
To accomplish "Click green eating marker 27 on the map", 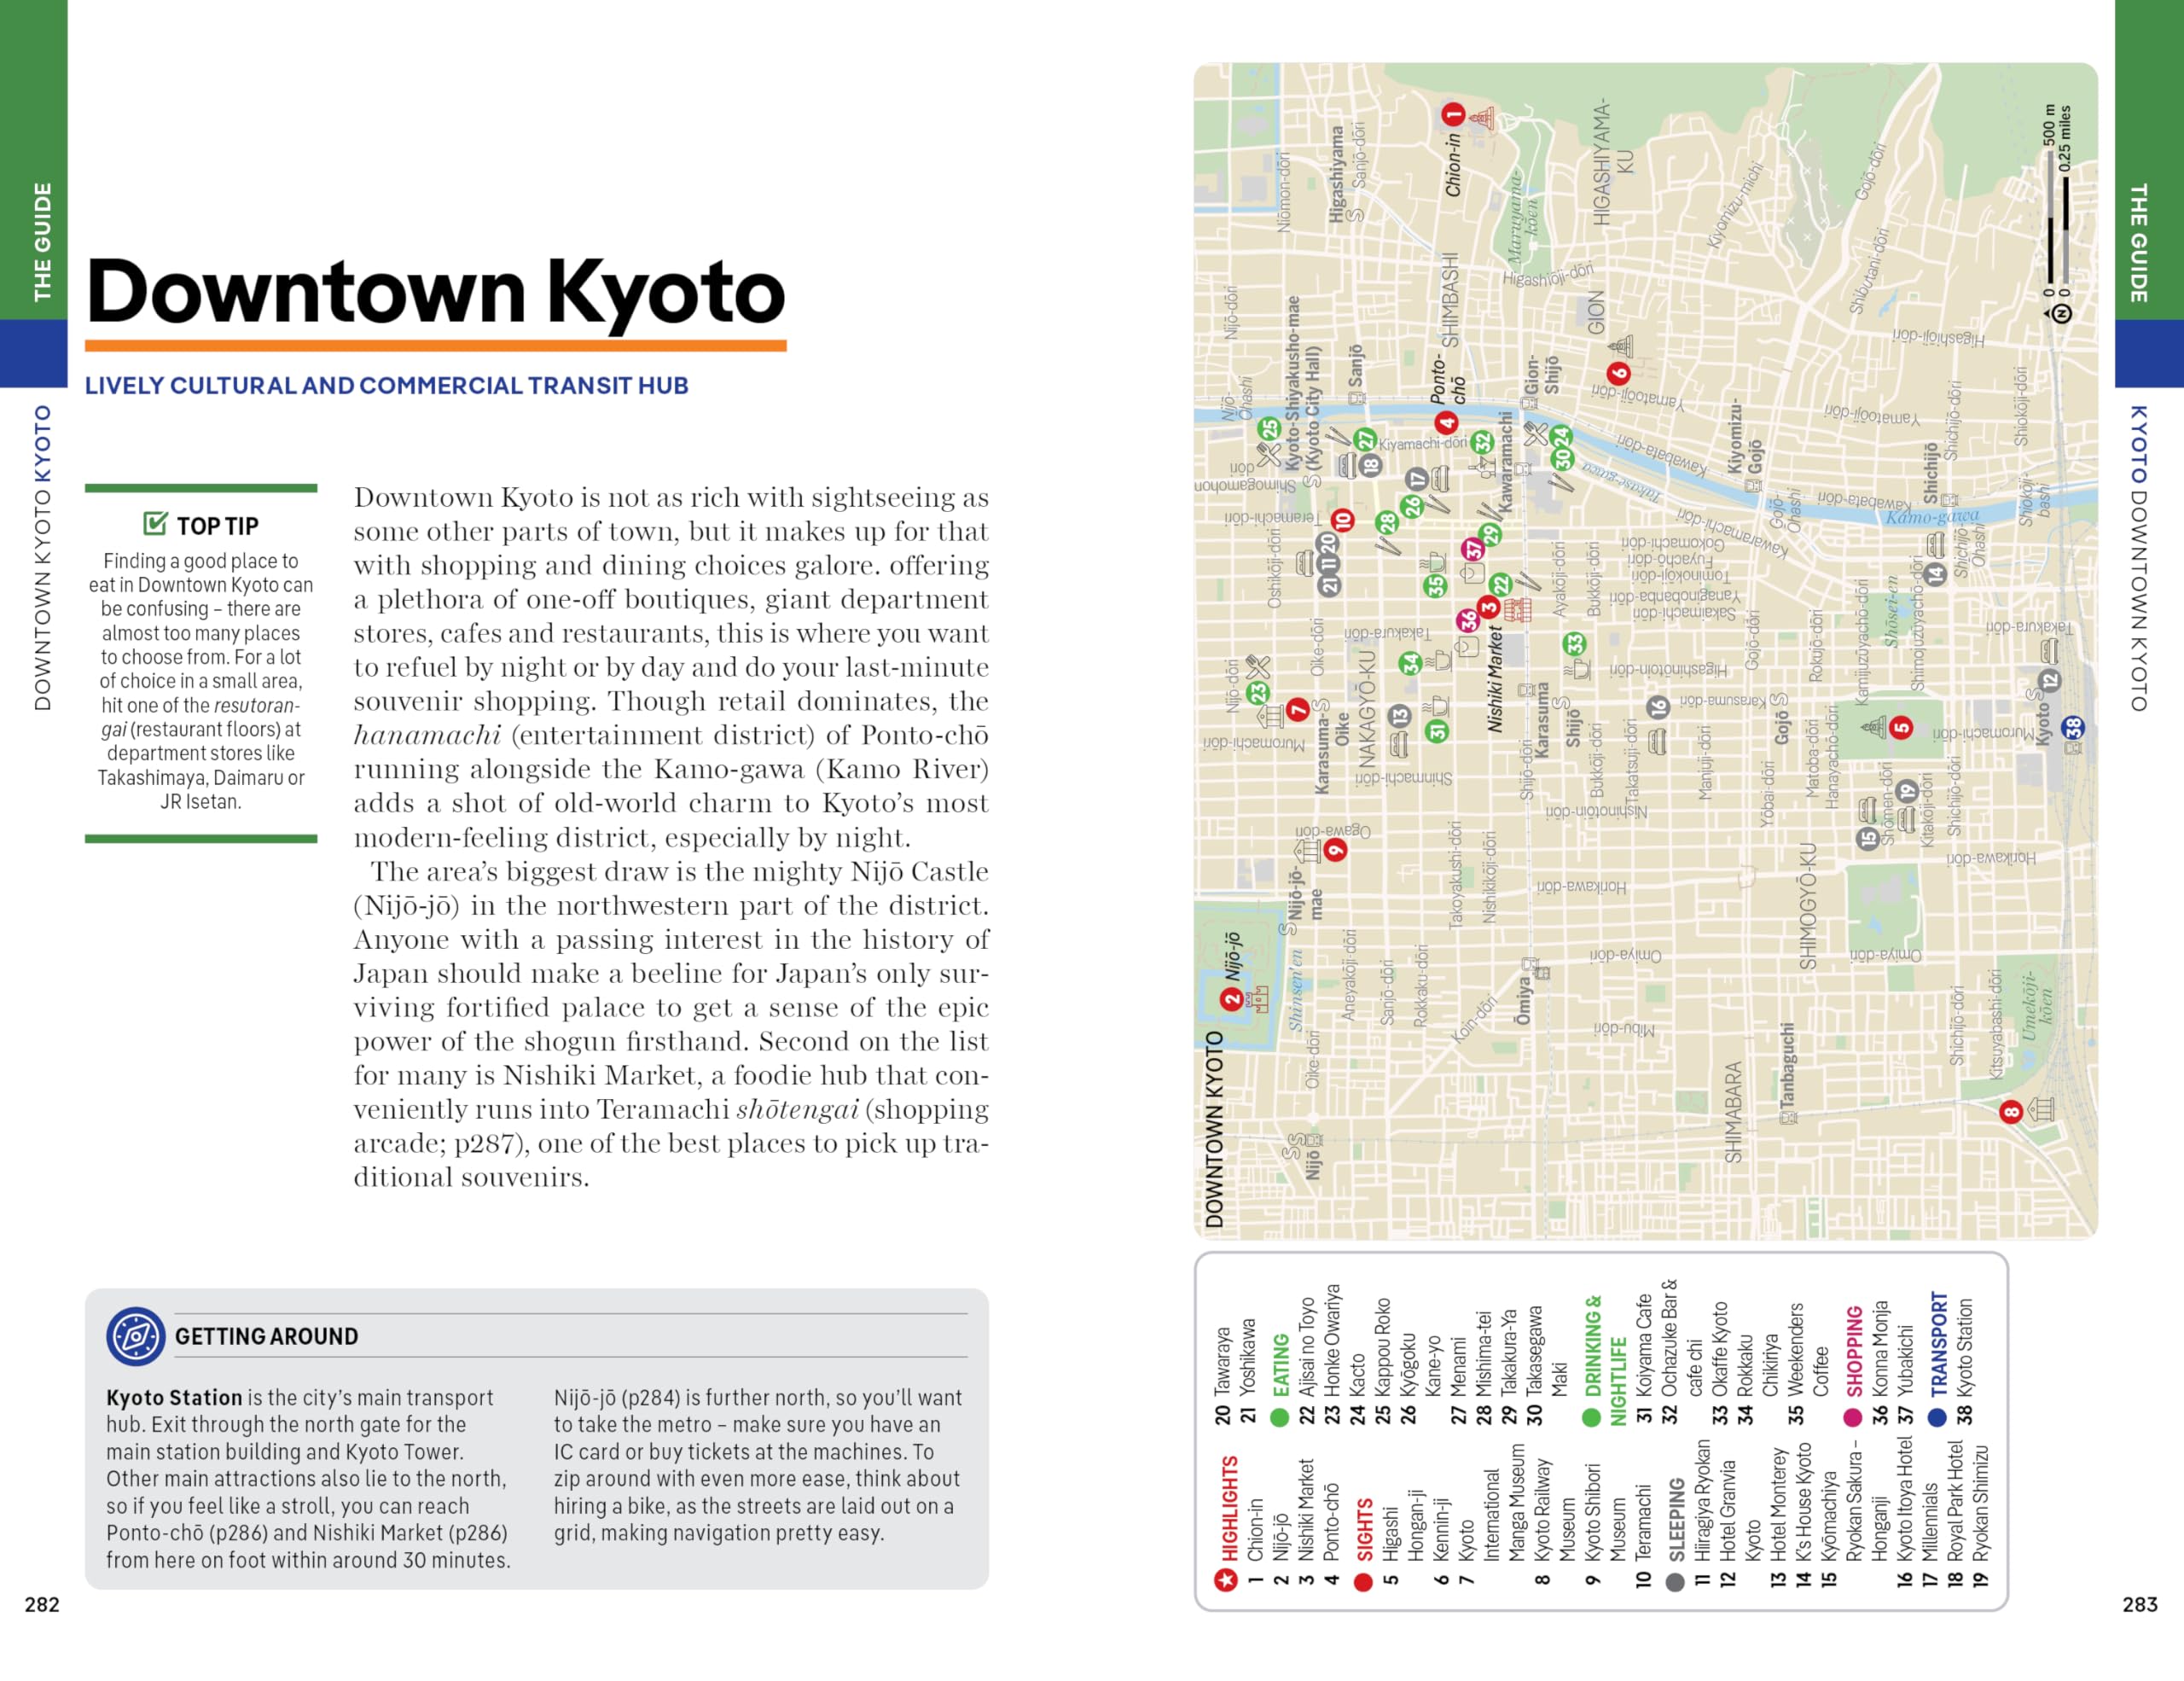I will click(x=1365, y=440).
